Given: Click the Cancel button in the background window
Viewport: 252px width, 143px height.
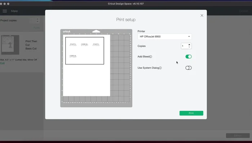Looking at the screenshot, I should tap(238, 135).
